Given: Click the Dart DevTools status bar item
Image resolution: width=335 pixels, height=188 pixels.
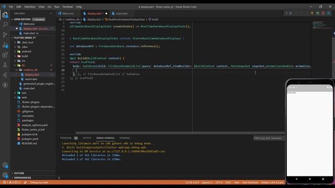Looking at the screenshot, I should coord(250,182).
